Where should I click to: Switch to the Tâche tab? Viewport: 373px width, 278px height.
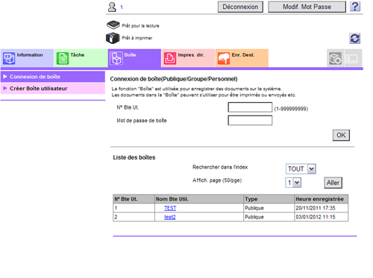81,58
